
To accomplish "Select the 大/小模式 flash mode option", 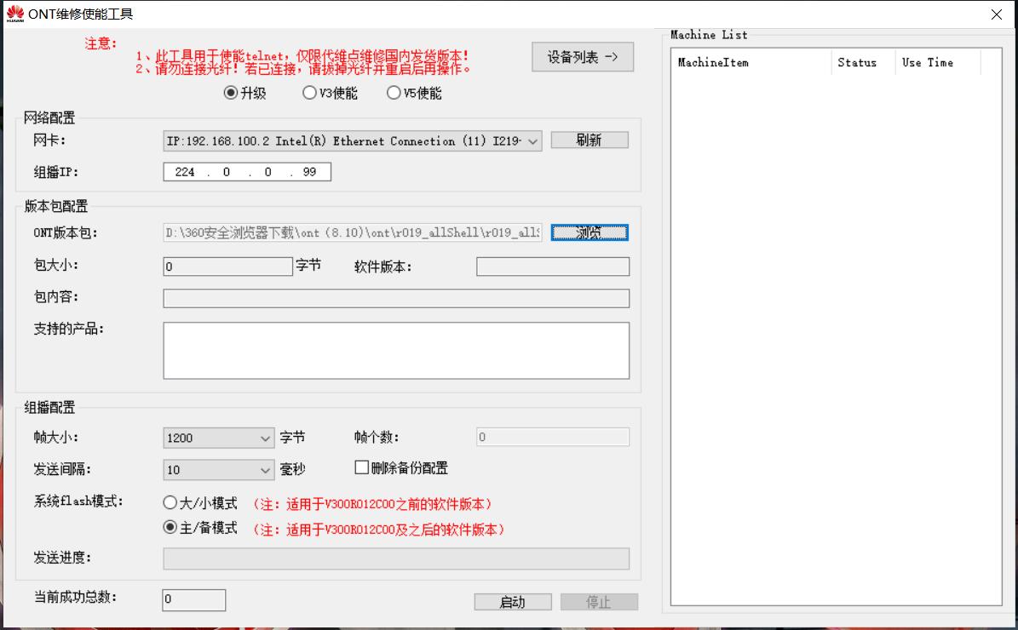I will [170, 504].
